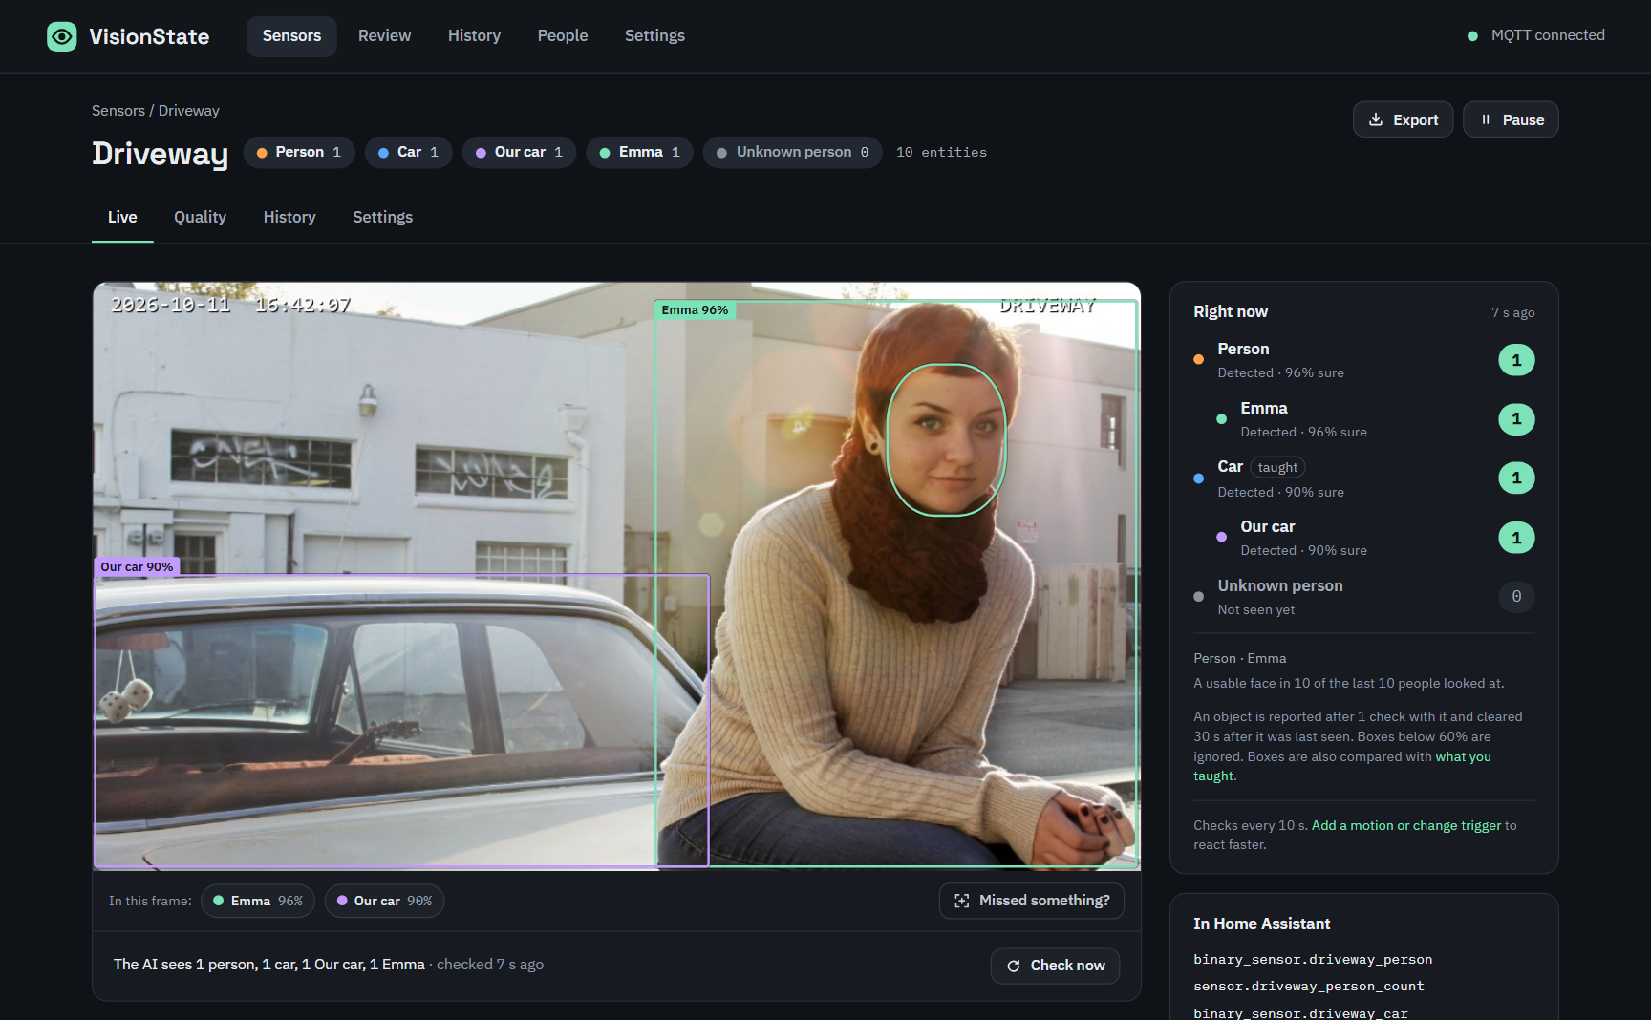Click the green MQTT connected status dot
Image resolution: width=1651 pixels, height=1020 pixels.
(1472, 35)
